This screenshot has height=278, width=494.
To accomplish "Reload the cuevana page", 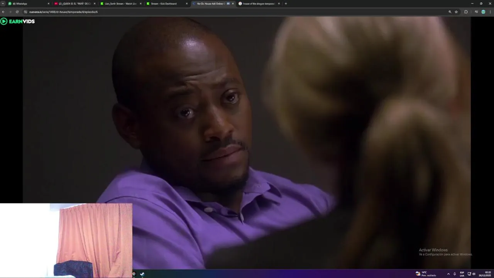I will [17, 12].
